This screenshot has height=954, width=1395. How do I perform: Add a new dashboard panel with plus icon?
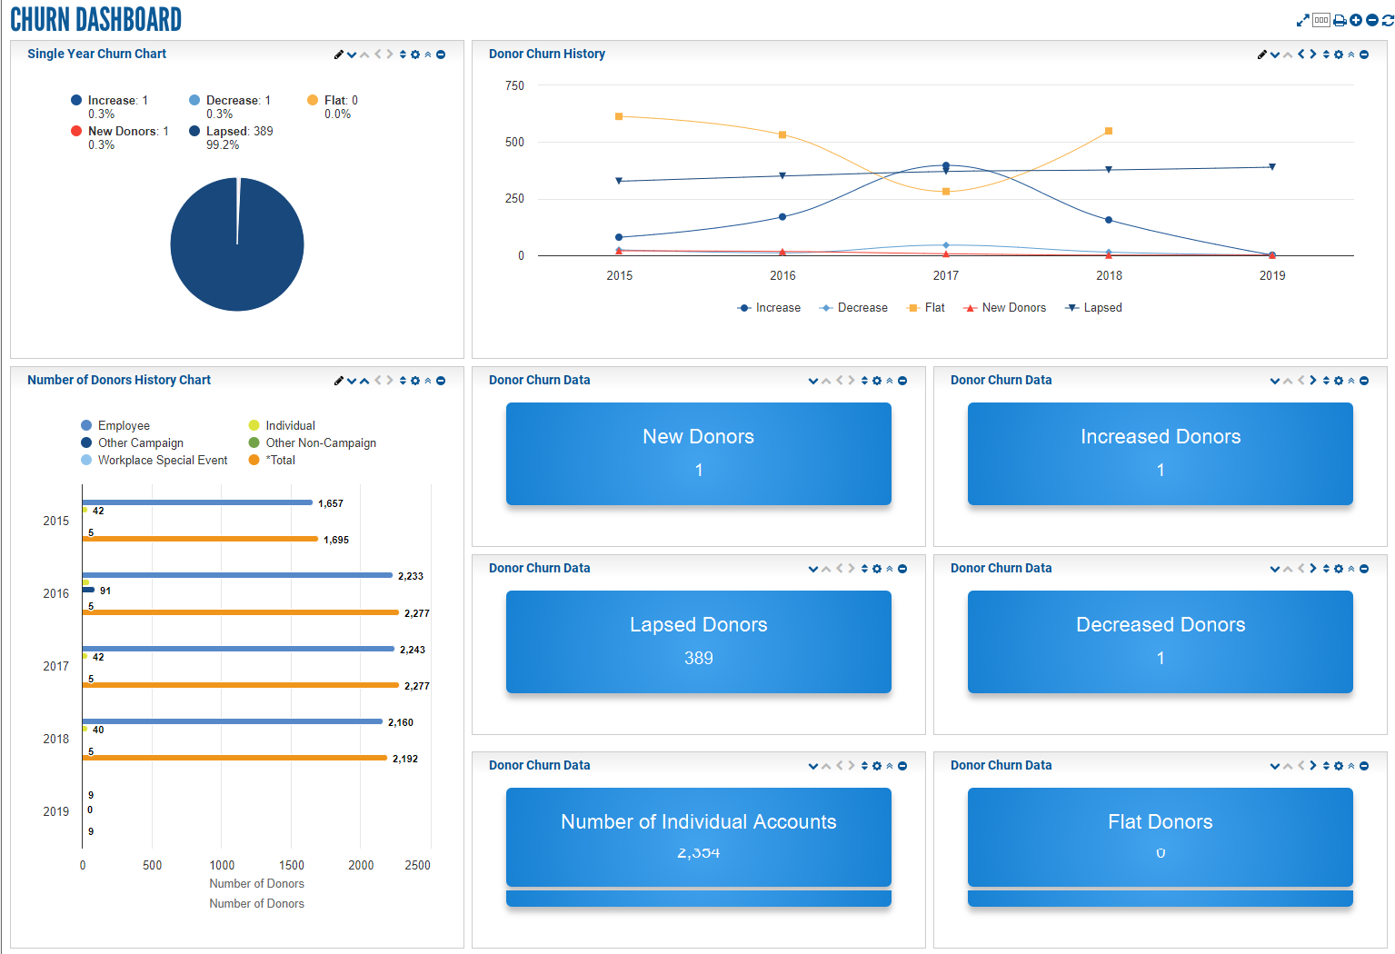1355,19
